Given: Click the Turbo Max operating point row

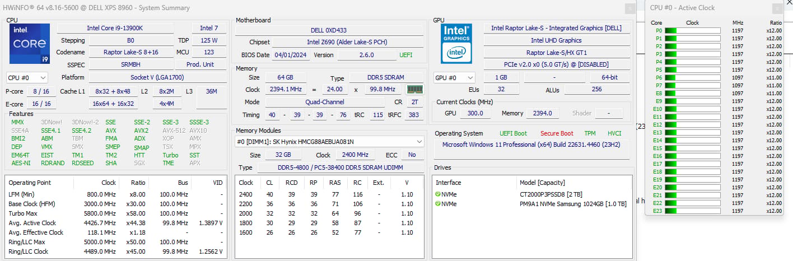Looking at the screenshot, I should 116,214.
